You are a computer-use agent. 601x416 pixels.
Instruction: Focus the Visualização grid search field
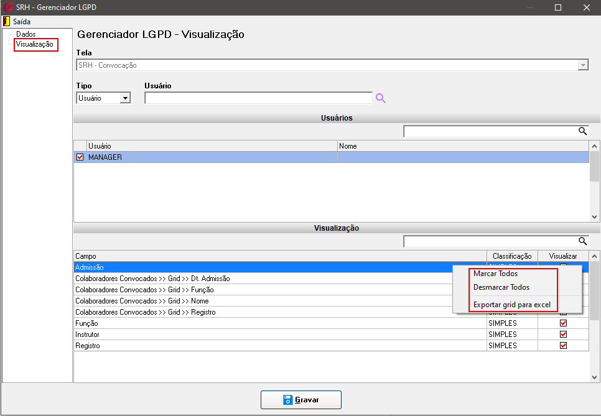click(491, 241)
